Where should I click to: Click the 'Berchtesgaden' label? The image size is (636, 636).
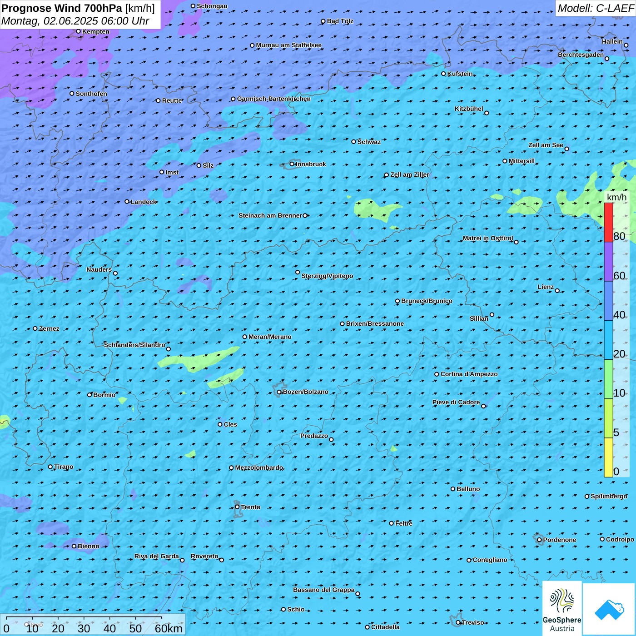[x=581, y=55]
